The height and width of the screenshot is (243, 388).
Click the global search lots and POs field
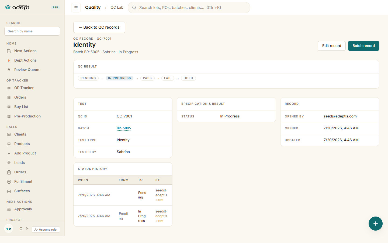click(x=189, y=8)
